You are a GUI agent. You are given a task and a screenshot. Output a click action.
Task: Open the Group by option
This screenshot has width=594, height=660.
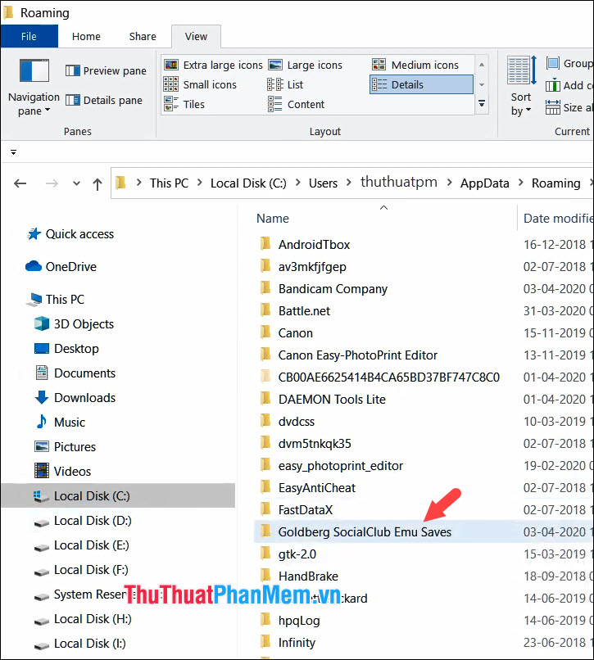click(569, 64)
